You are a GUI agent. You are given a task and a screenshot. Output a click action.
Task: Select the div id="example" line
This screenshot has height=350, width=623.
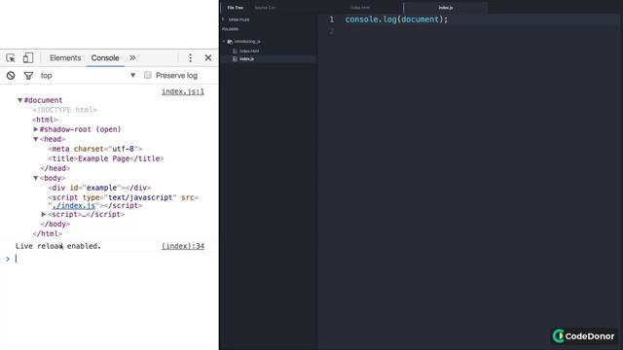click(99, 188)
